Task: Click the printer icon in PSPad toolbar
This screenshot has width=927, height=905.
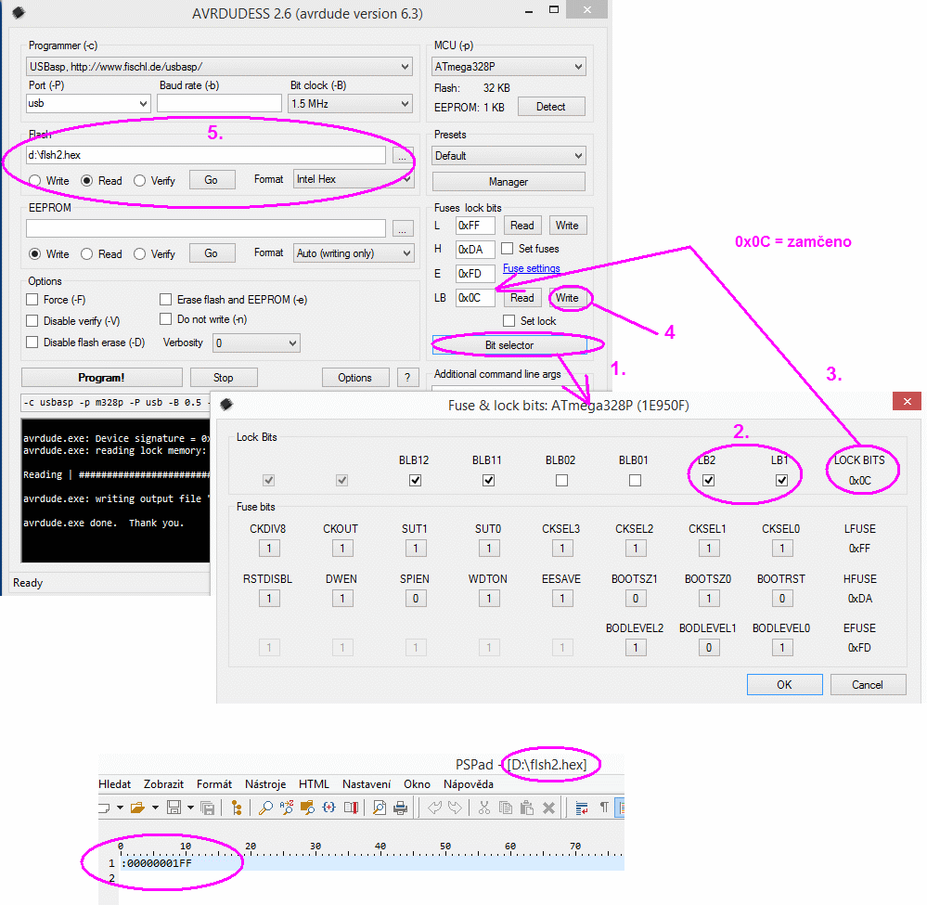Action: pos(401,808)
